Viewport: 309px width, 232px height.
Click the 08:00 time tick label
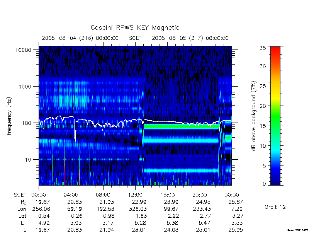click(103, 195)
